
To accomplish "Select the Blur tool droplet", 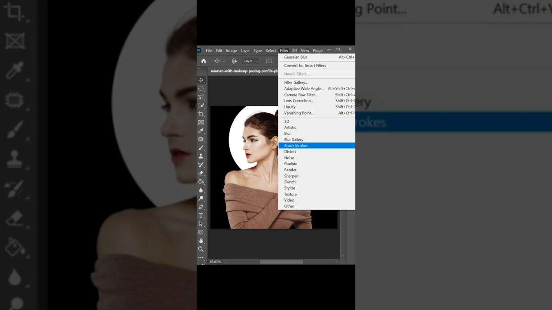I will 201,190.
